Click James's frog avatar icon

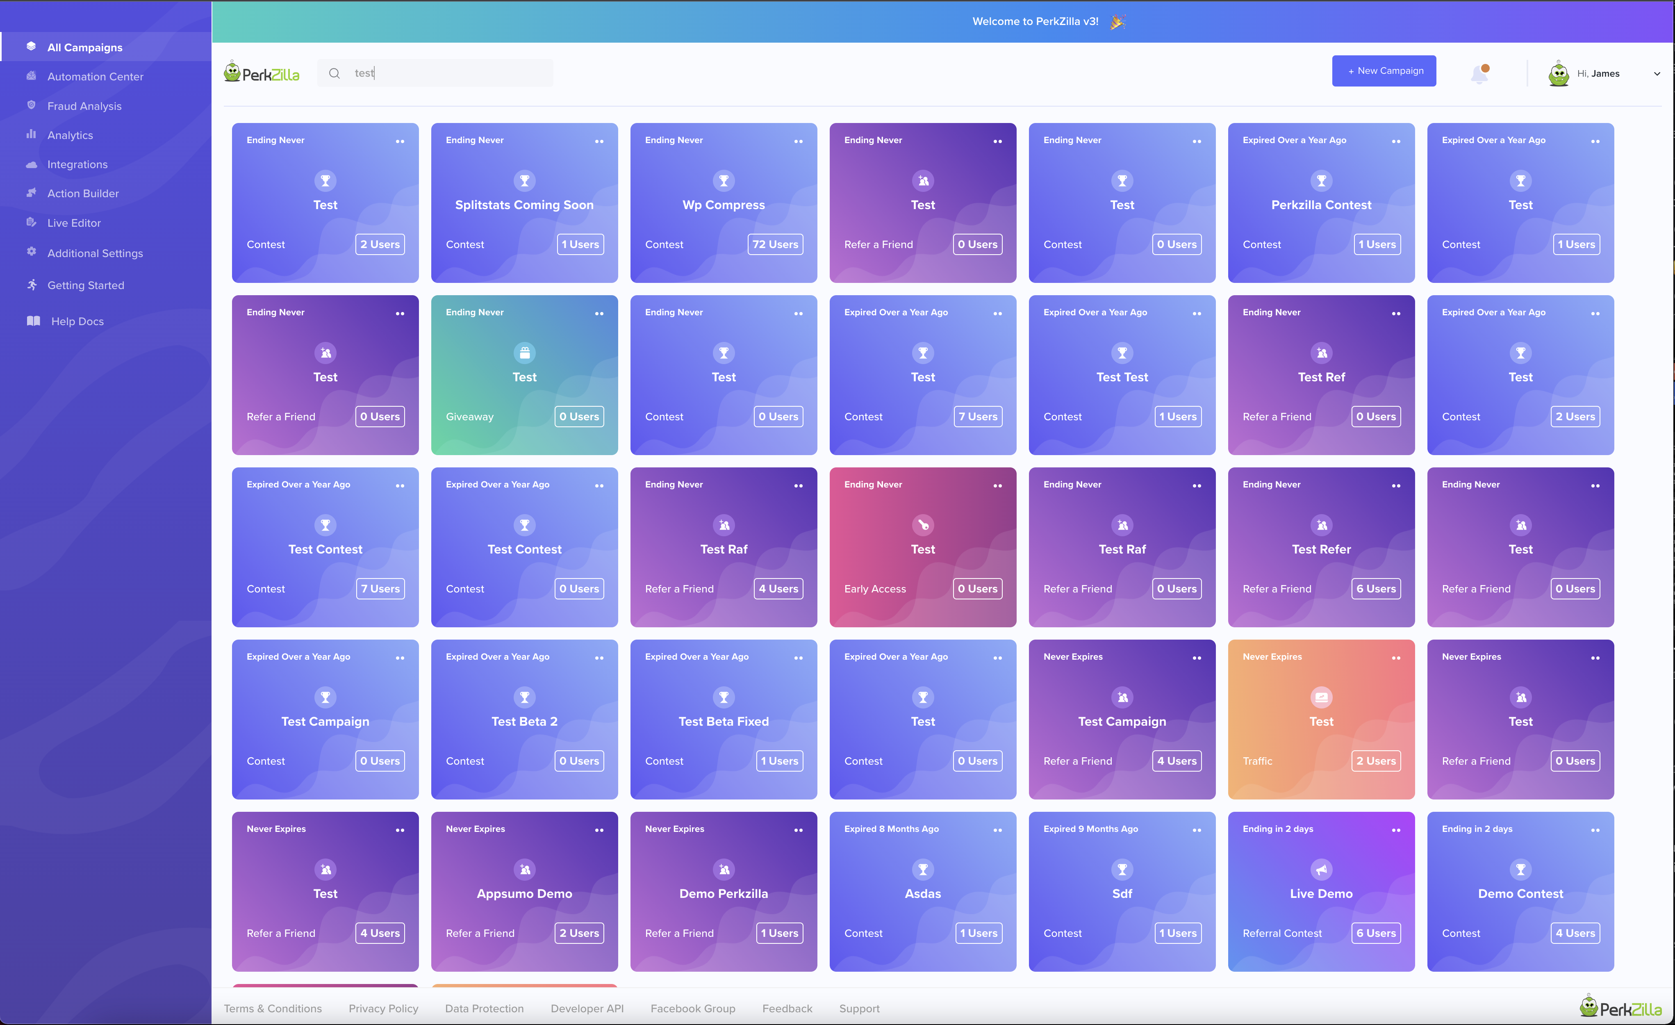(x=1558, y=73)
